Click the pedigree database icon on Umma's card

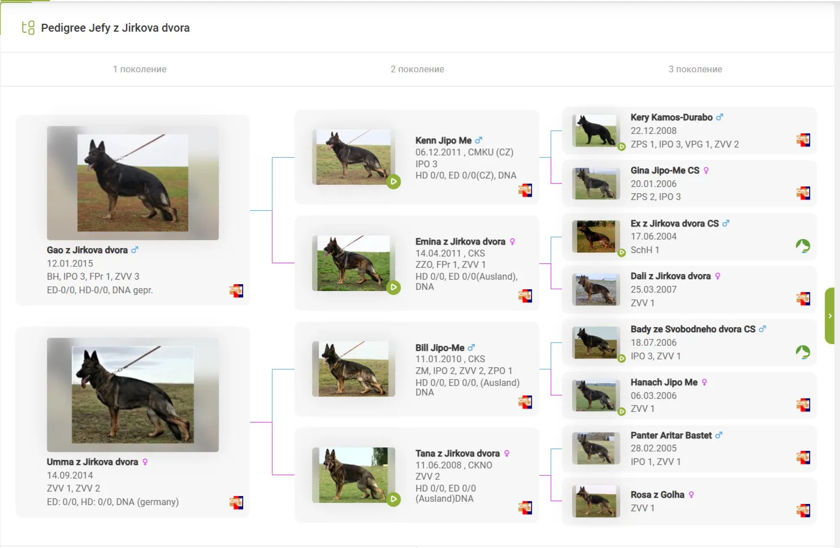pos(236,503)
